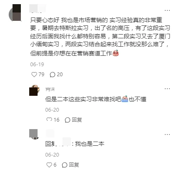This screenshot has width=179, height=172.
Task: Like the top comment with 79 likes
Action: point(34,75)
